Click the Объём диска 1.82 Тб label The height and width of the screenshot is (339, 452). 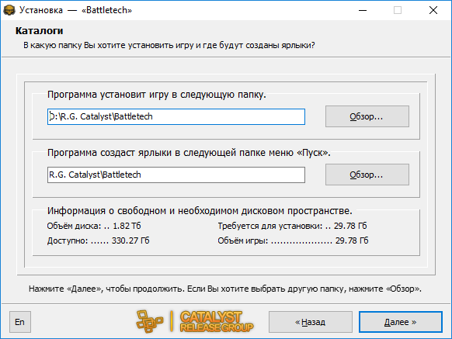click(x=94, y=226)
